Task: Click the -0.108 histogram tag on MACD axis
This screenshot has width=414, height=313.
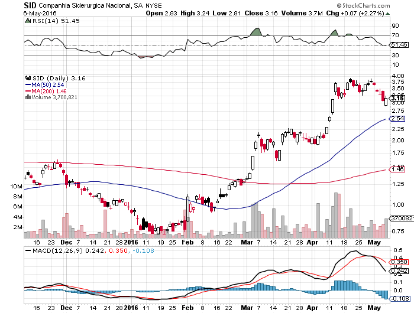Action: [x=400, y=298]
